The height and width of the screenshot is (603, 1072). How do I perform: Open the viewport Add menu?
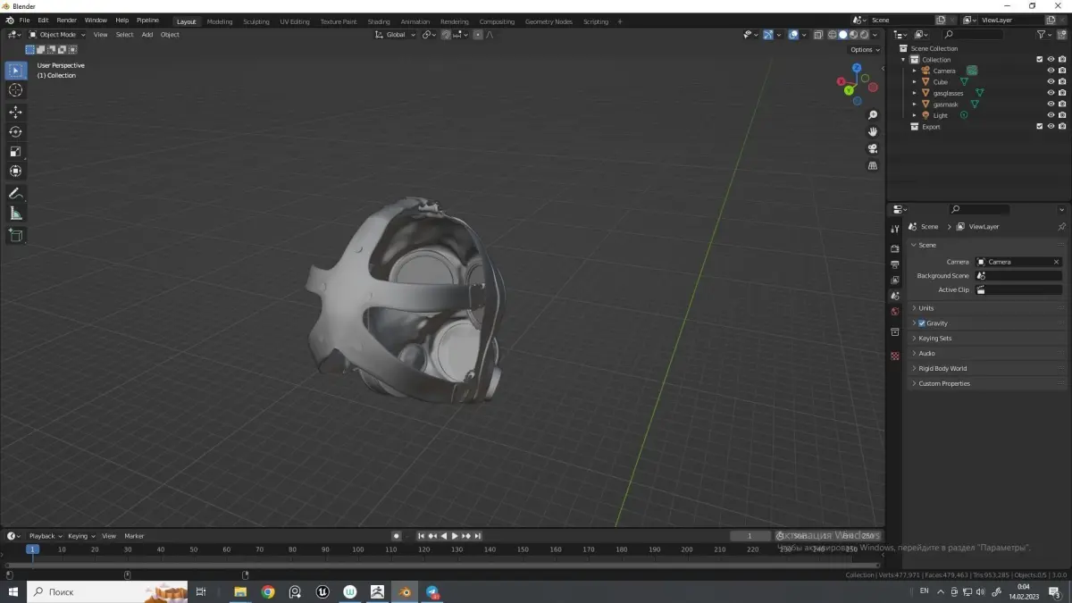pos(147,35)
